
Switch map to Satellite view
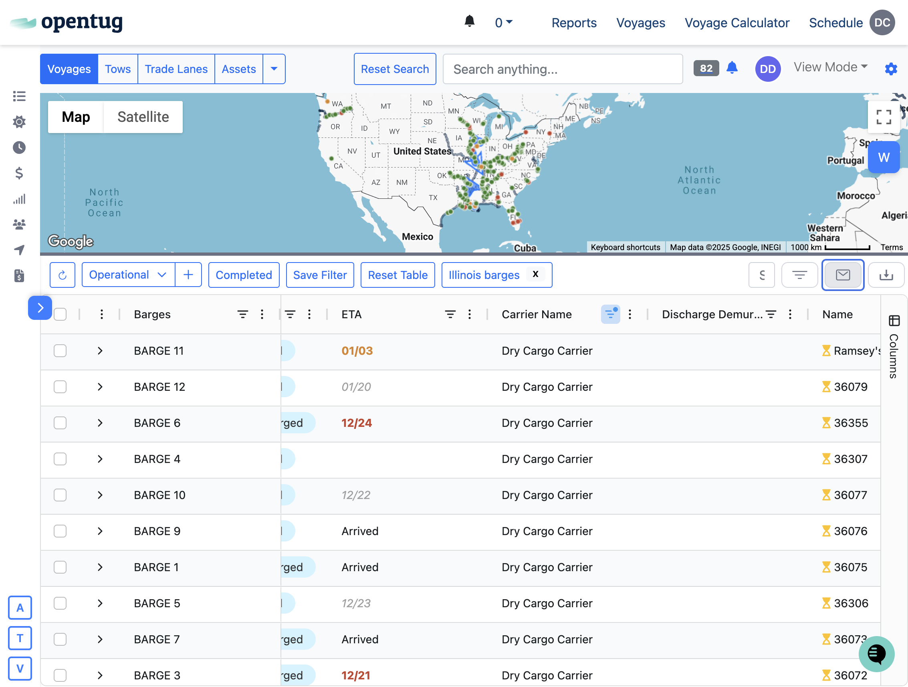(143, 117)
